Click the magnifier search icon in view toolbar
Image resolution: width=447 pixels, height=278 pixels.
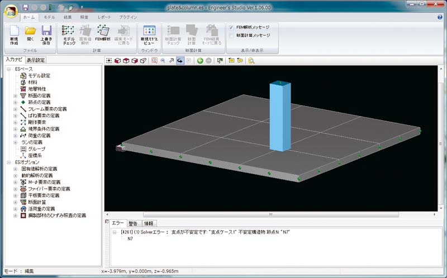[251, 60]
